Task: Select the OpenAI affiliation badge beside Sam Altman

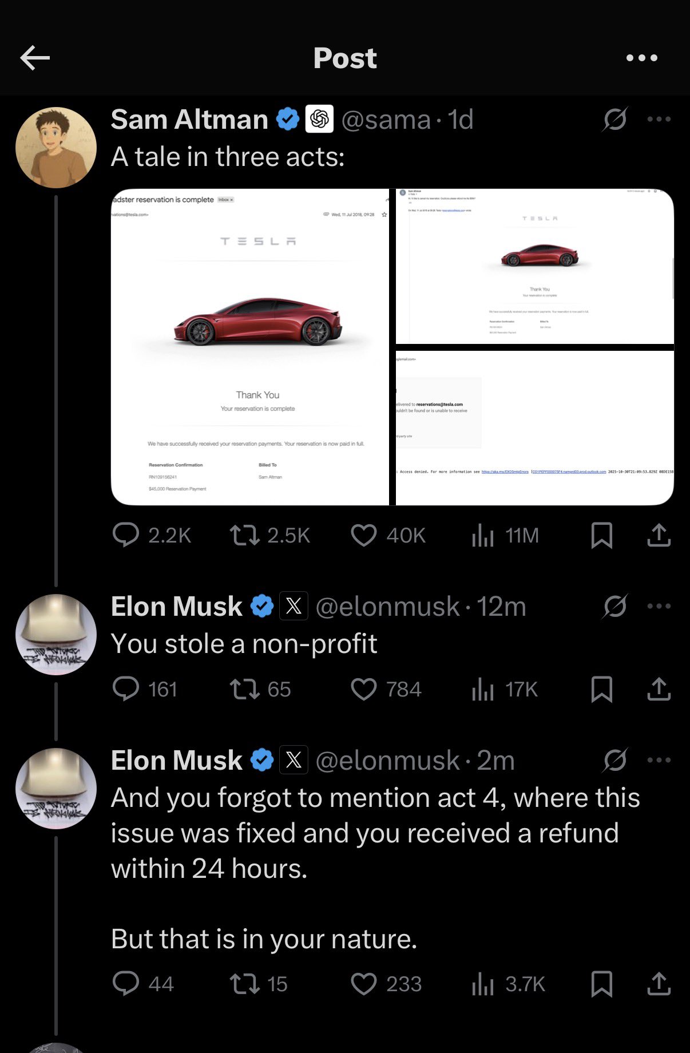Action: (318, 118)
